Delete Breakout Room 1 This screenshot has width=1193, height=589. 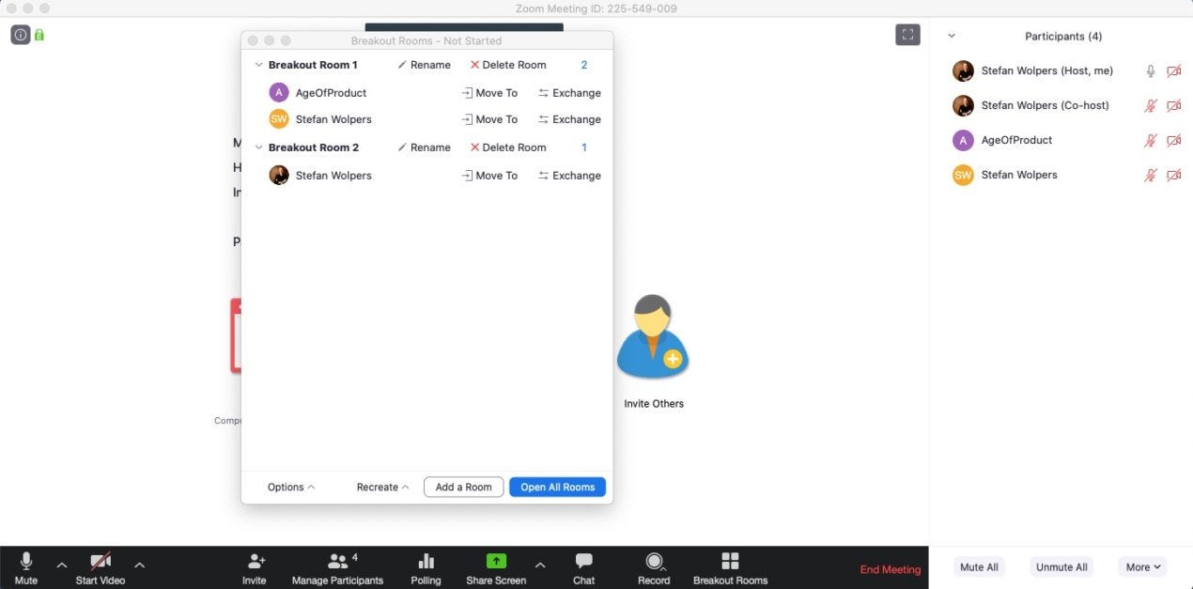[x=508, y=65]
